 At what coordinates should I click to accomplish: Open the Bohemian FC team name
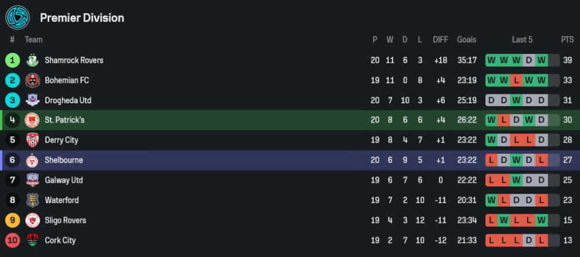click(67, 80)
